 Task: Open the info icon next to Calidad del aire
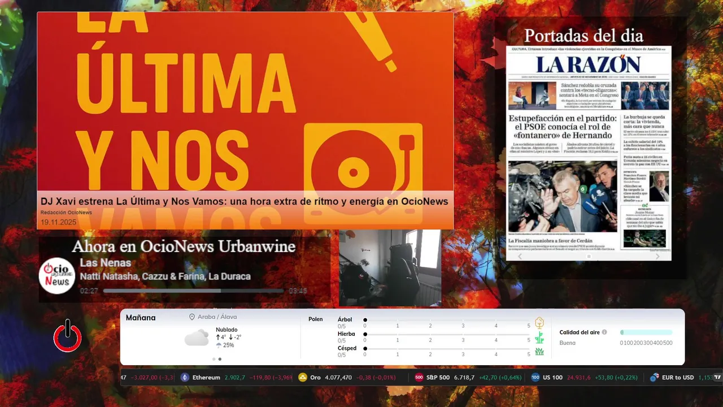point(604,332)
